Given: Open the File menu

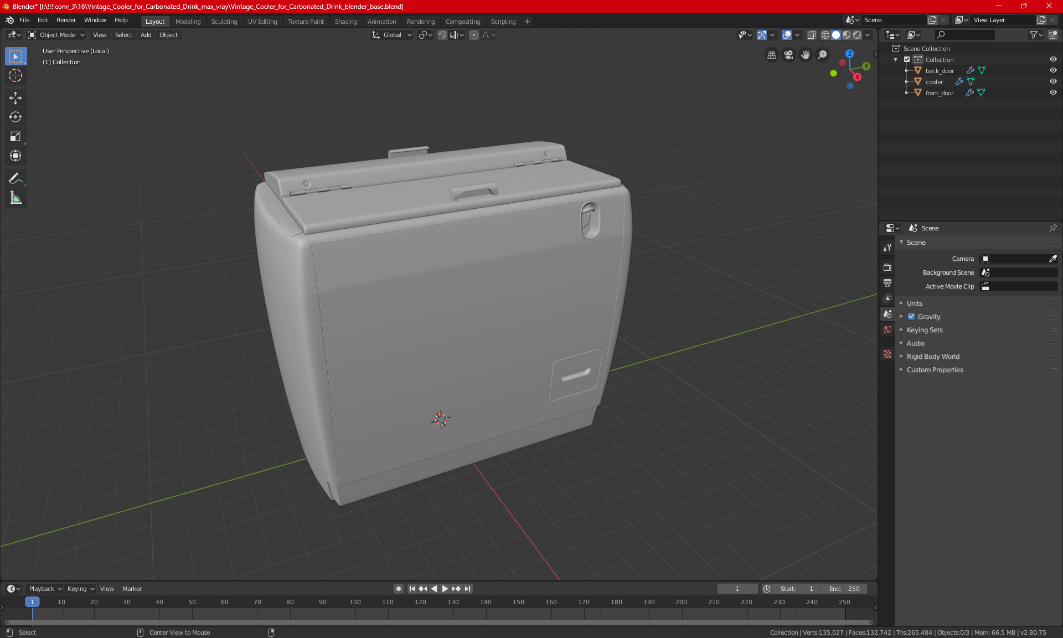Looking at the screenshot, I should click(24, 20).
